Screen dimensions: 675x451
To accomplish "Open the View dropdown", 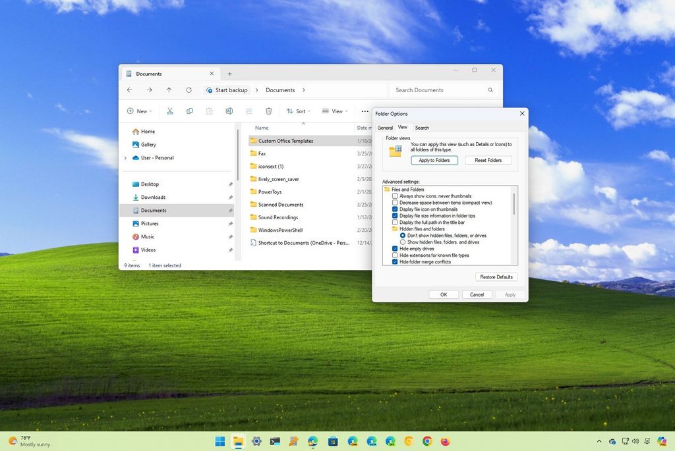I will 336,111.
